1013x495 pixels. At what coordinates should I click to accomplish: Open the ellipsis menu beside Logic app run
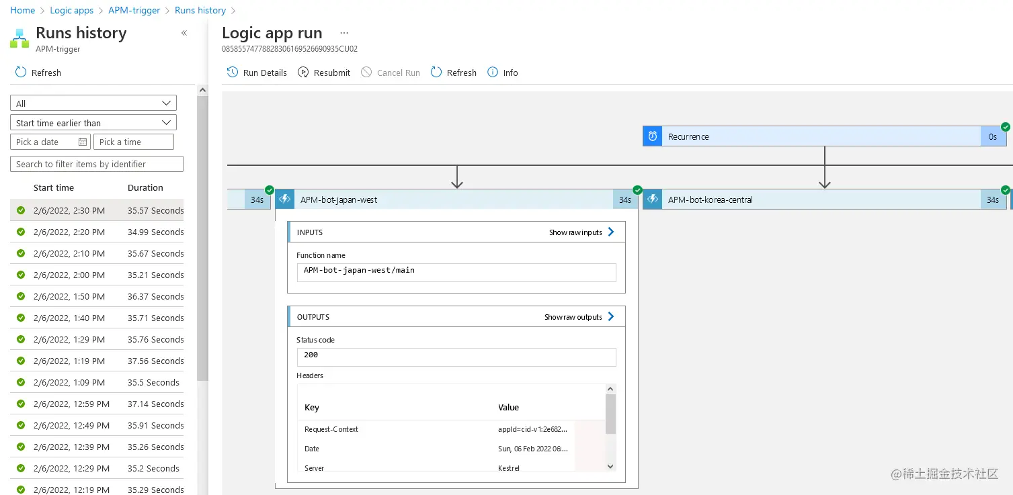point(344,33)
